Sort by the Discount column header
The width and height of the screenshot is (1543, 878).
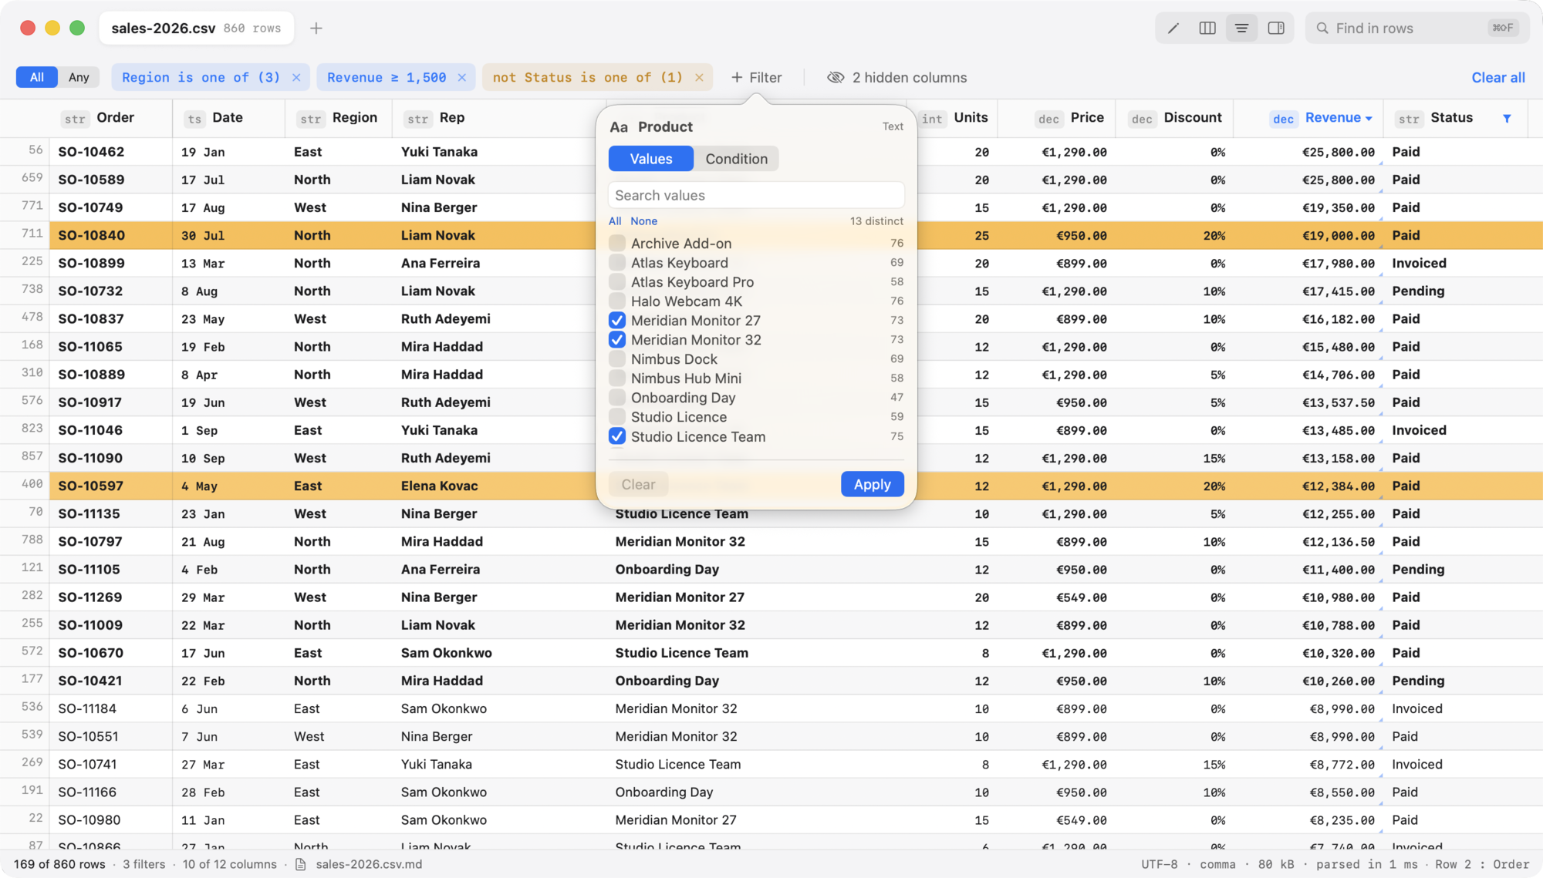(1193, 118)
